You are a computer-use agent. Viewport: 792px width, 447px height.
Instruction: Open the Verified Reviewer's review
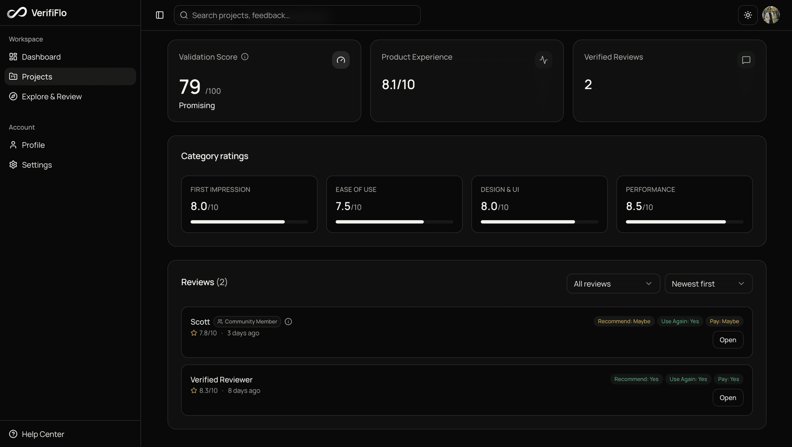click(x=728, y=398)
